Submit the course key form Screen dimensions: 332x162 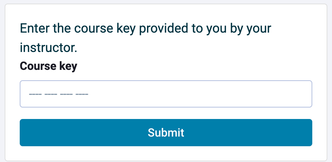(166, 133)
